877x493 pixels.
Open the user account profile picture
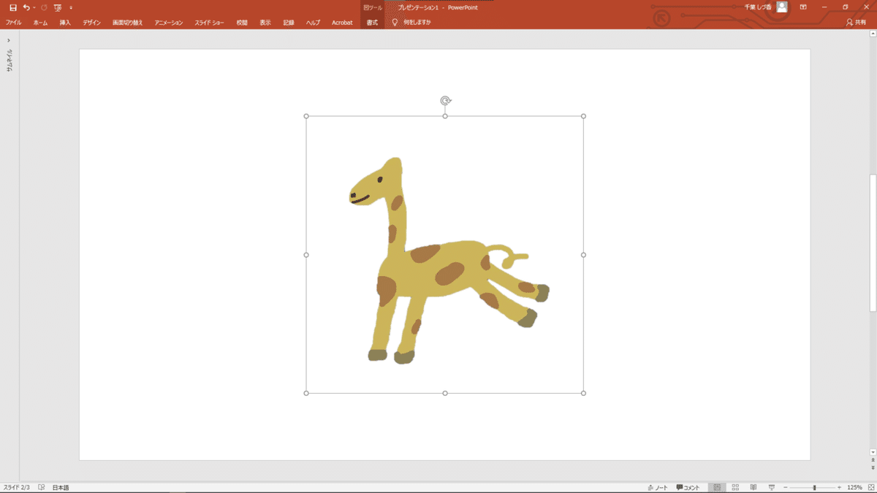click(x=782, y=7)
